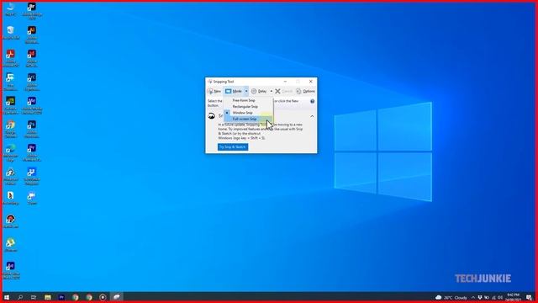
Task: Click the Delay button
Action: 259,92
